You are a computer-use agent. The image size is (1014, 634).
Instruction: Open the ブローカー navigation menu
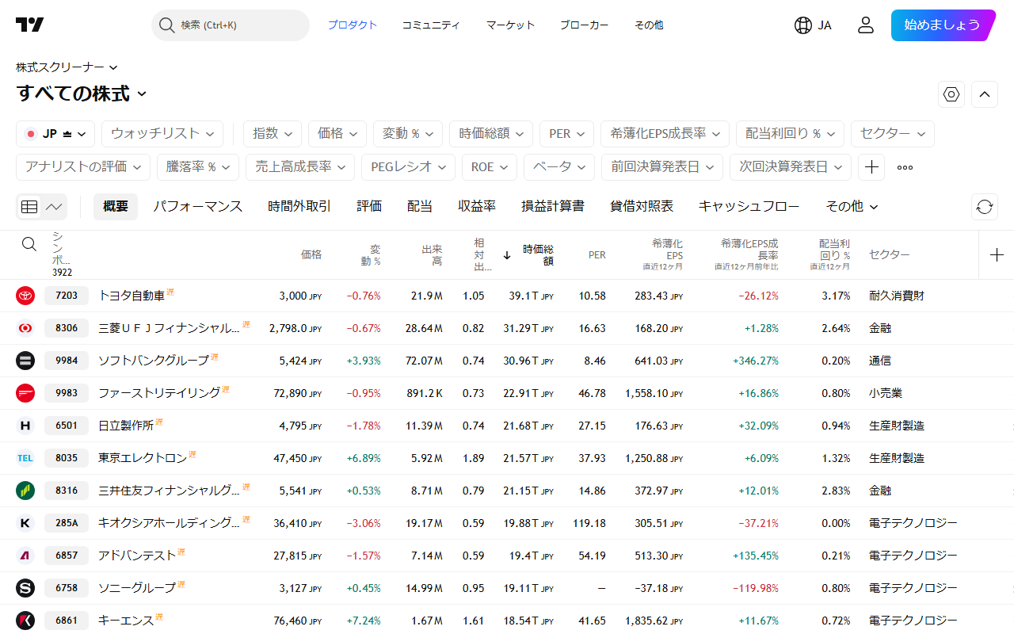coord(585,25)
